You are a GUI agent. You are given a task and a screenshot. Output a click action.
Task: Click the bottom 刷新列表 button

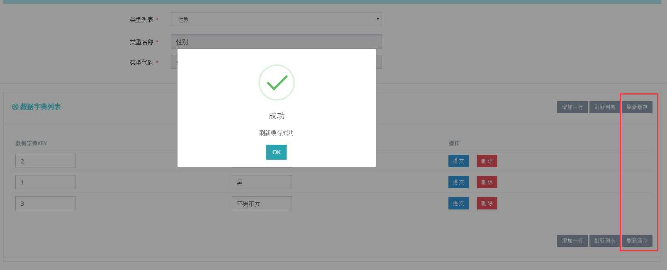coord(604,241)
